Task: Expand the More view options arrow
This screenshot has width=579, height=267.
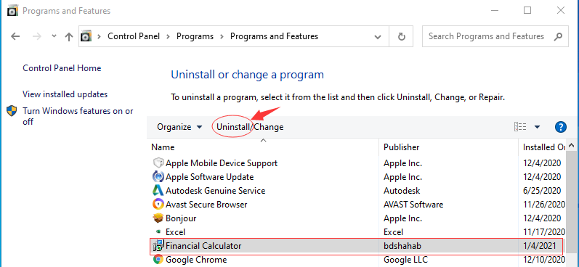Action: click(x=538, y=127)
